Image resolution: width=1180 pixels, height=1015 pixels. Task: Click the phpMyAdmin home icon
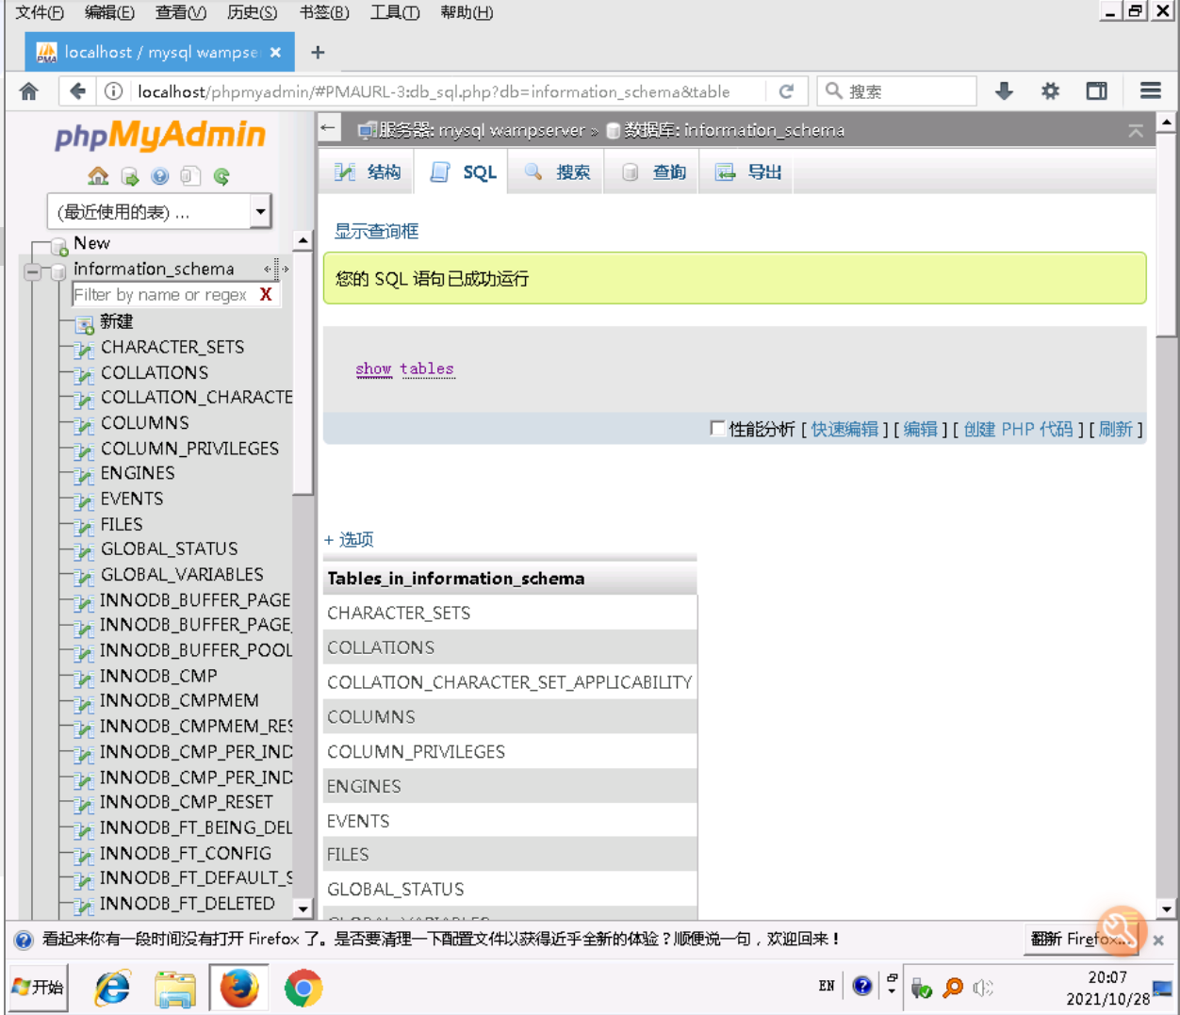[x=98, y=176]
